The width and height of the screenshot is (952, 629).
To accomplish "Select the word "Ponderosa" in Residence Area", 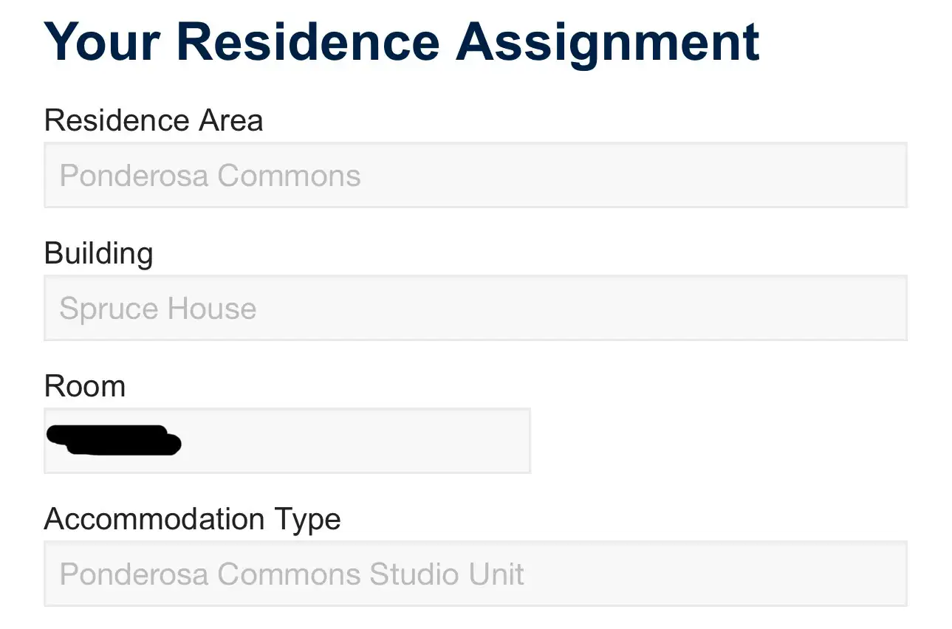I will coord(134,176).
